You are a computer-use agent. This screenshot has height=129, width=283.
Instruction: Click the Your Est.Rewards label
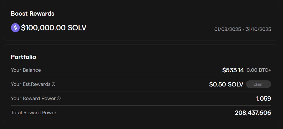(x=31, y=84)
